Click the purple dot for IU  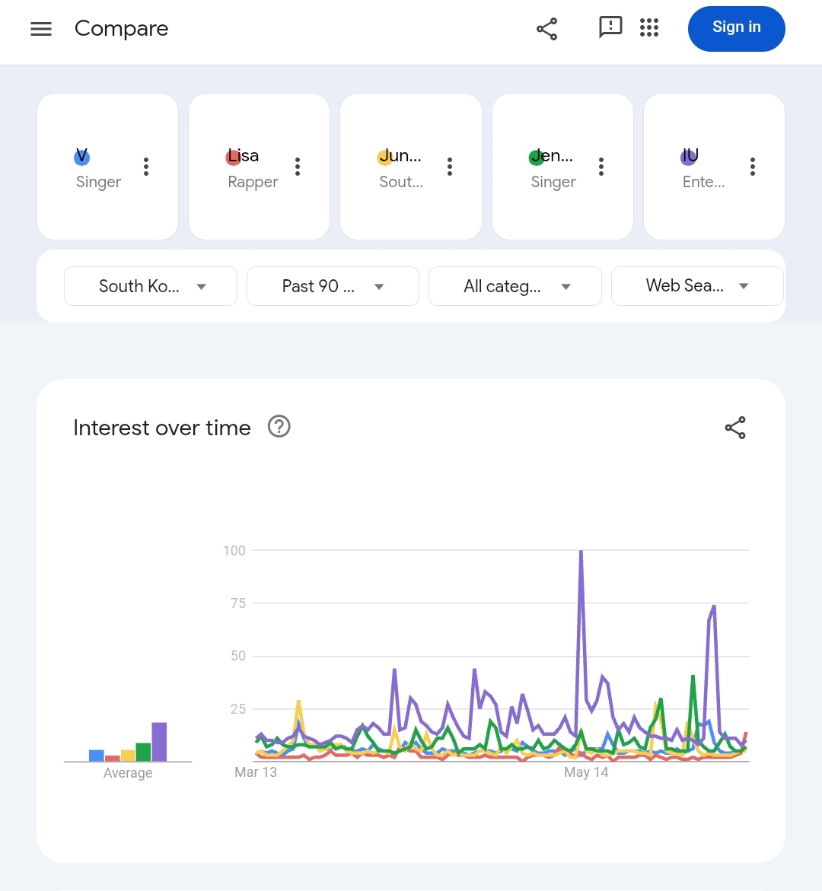coord(688,158)
